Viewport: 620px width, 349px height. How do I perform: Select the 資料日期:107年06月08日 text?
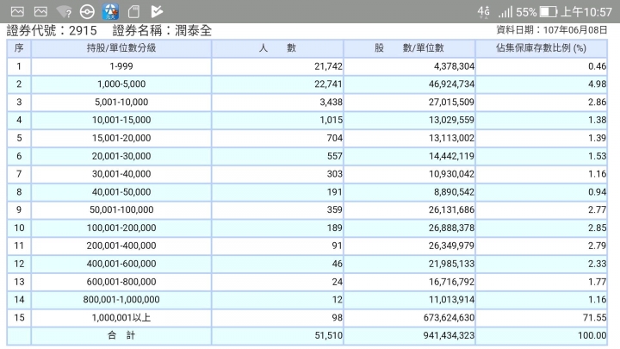click(x=552, y=30)
